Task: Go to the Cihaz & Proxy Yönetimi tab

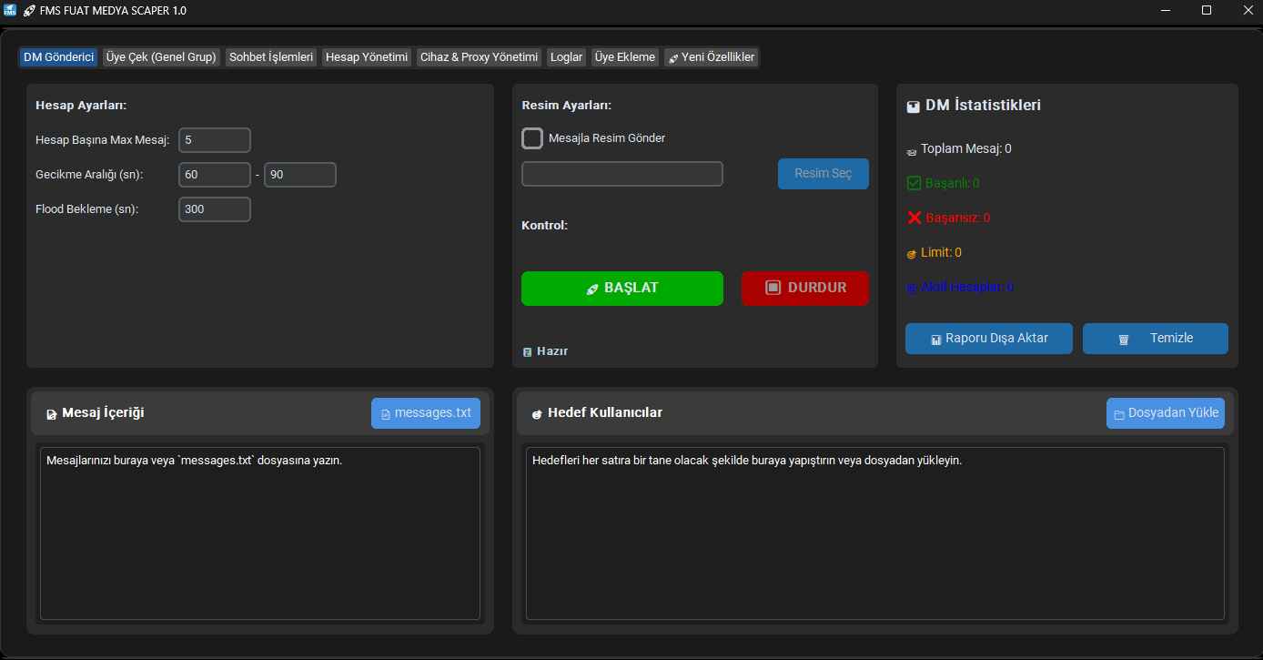Action: pos(479,56)
